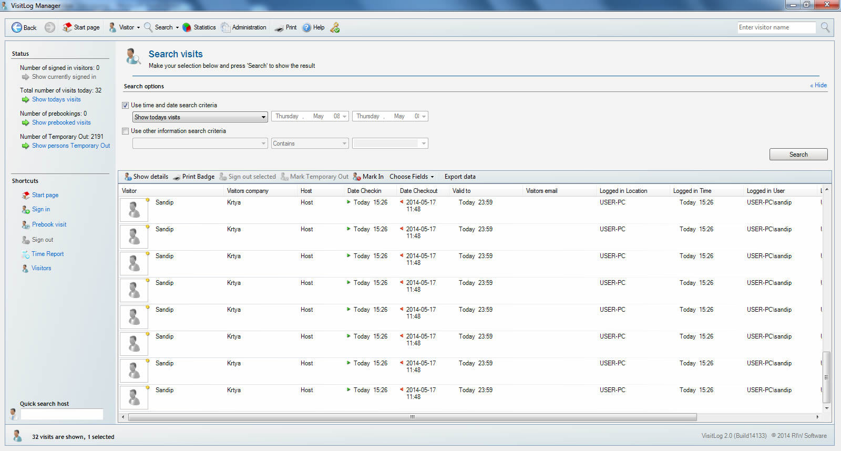The image size is (841, 451).
Task: Click the magnifier icon beside visitor name field
Action: click(x=825, y=27)
